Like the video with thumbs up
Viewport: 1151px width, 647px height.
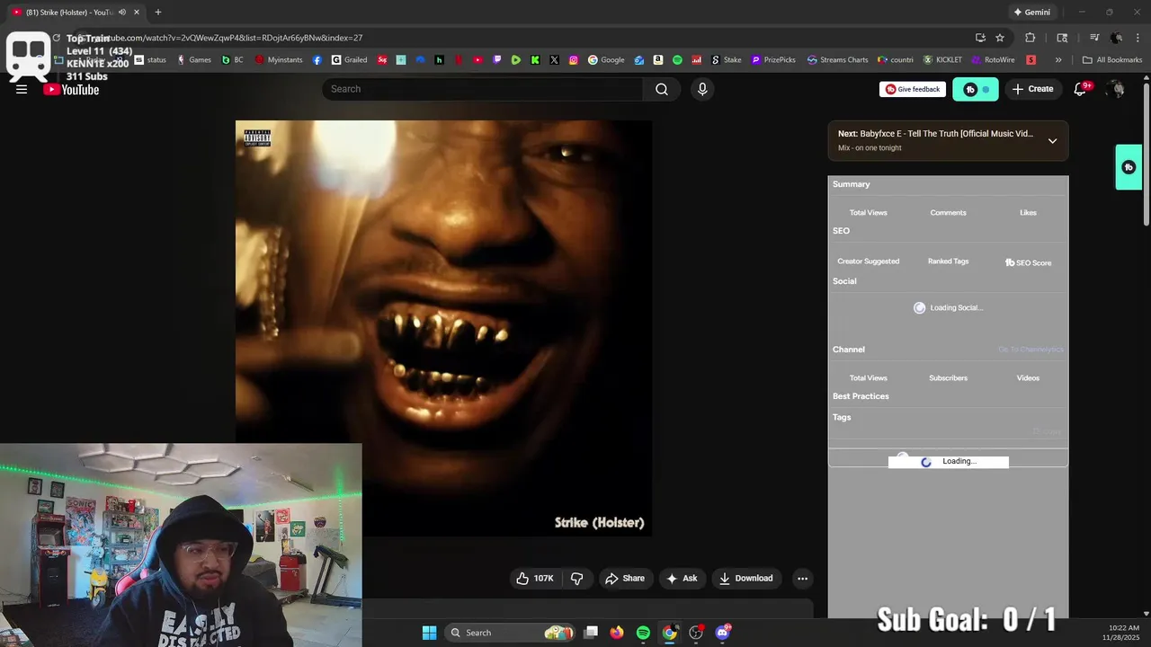click(x=534, y=579)
